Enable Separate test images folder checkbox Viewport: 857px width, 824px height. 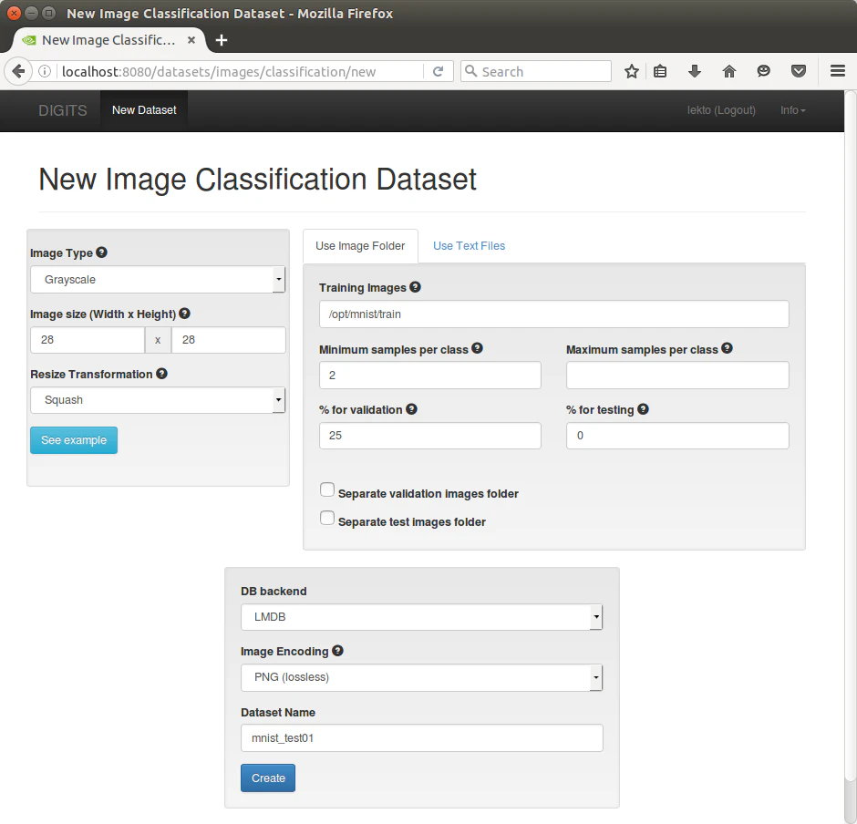pos(327,518)
